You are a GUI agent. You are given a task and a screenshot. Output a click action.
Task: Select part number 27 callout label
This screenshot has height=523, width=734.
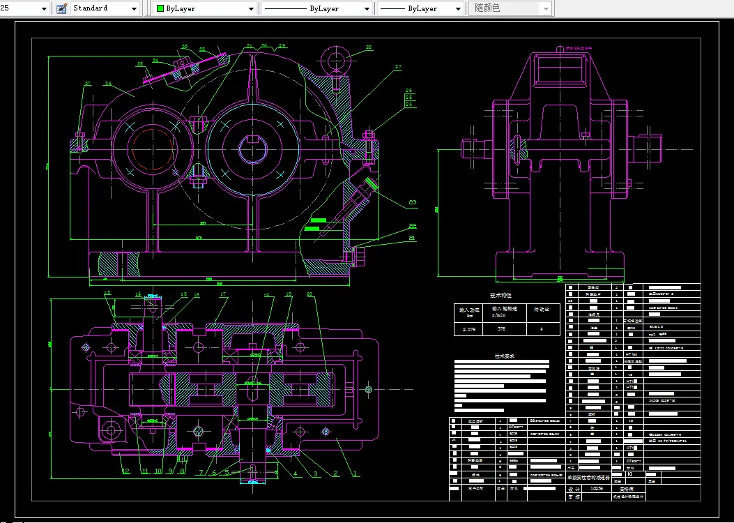click(398, 68)
